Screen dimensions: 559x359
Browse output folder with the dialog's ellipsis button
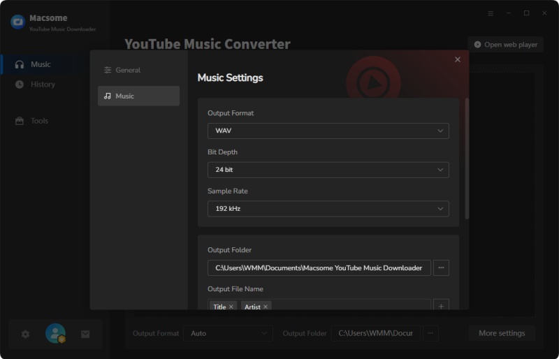(x=441, y=268)
